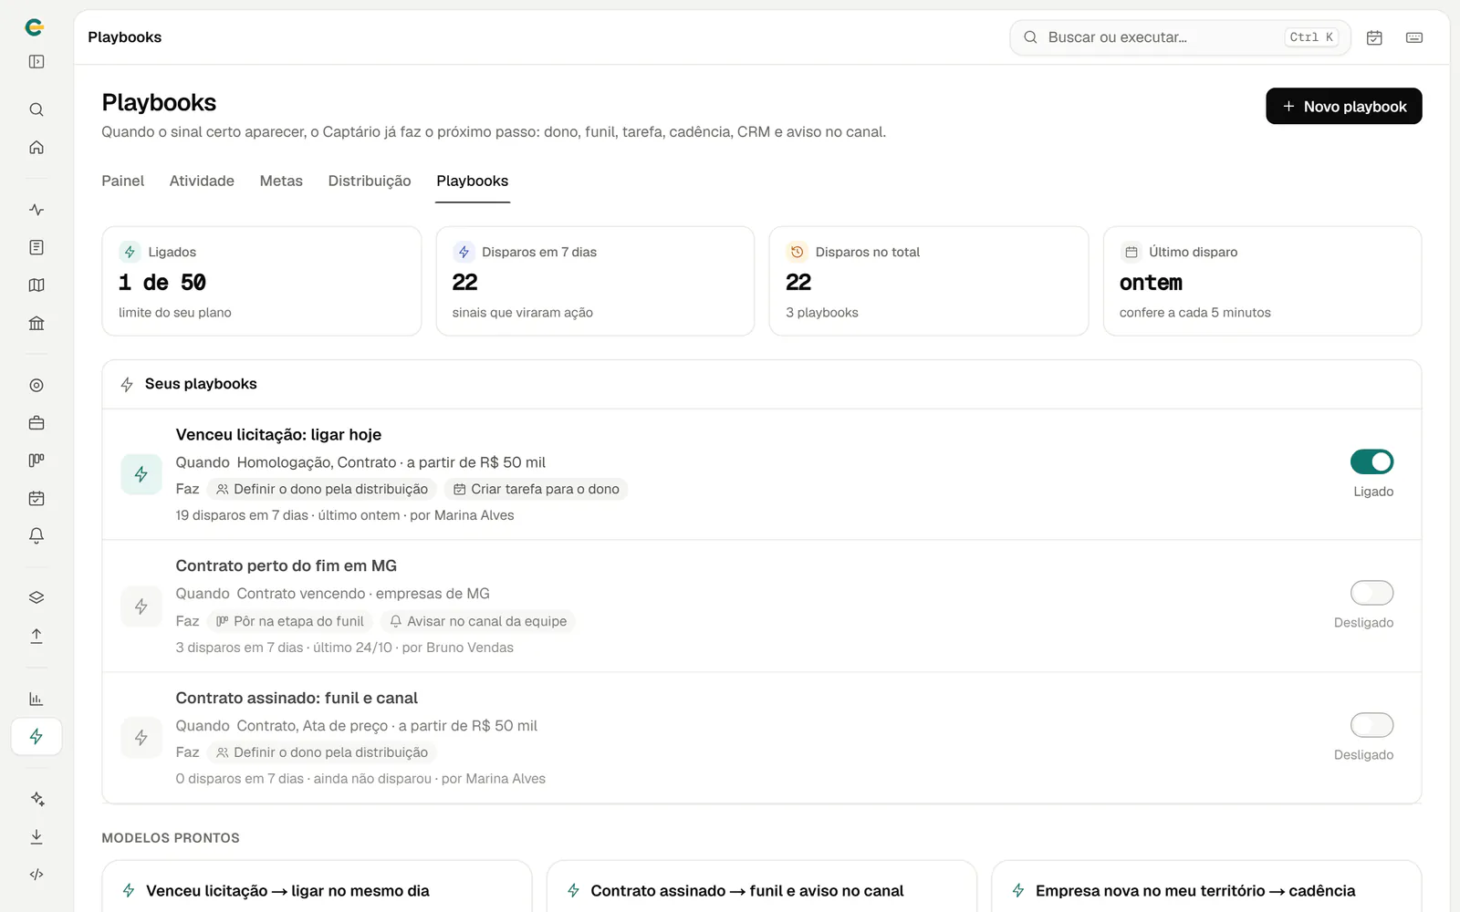
Task: Open the Metas tab
Action: 281,181
